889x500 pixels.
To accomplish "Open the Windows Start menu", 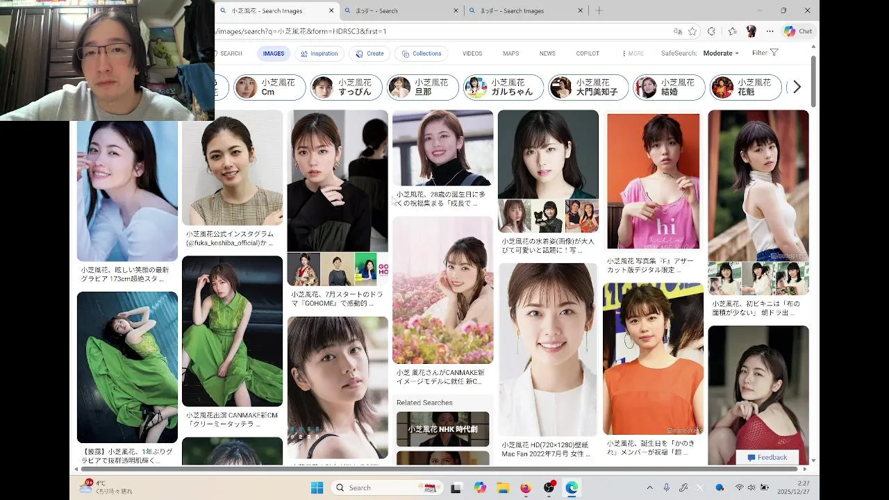I will [x=317, y=487].
